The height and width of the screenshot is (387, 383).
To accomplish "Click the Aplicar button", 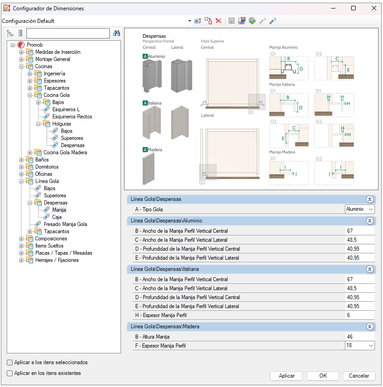I will [286, 376].
